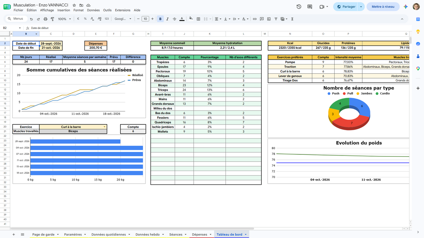Insert a chart
The height and width of the screenshot is (238, 424).
click(x=269, y=19)
